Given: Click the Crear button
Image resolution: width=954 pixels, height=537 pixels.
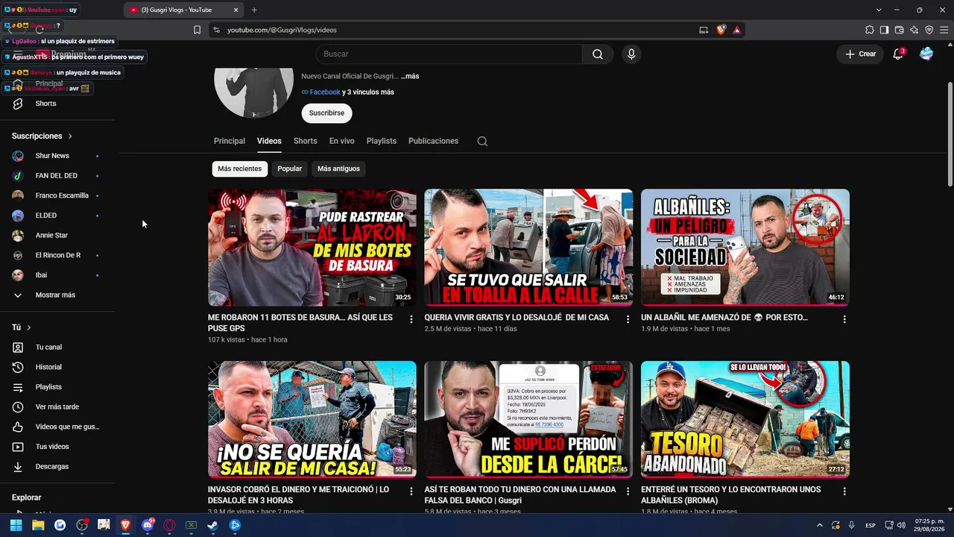Looking at the screenshot, I should tap(860, 54).
